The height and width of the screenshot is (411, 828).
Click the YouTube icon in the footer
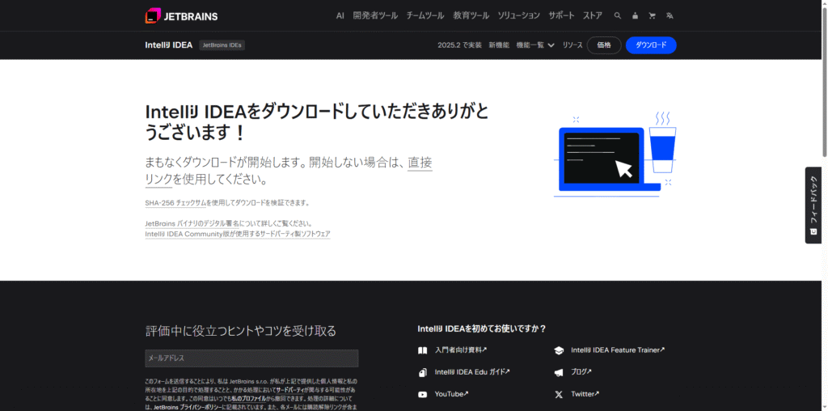[x=422, y=395]
